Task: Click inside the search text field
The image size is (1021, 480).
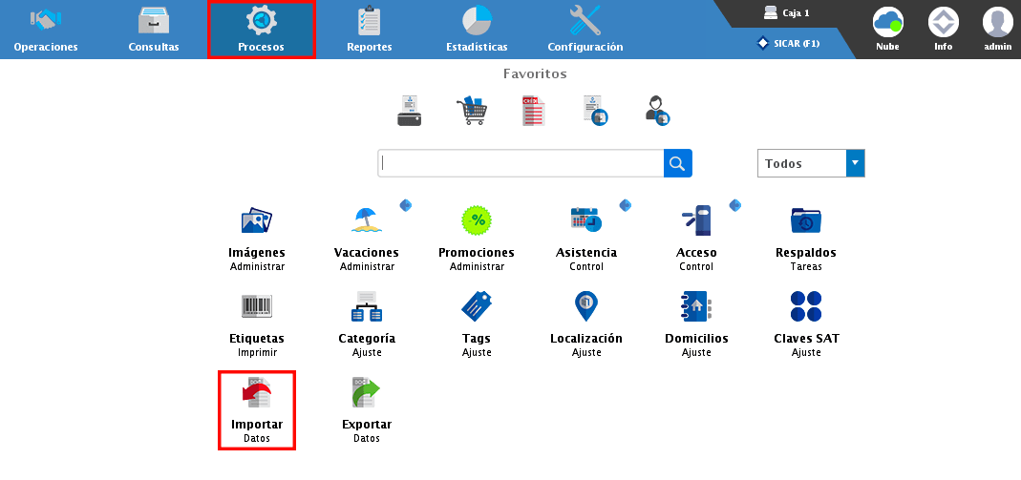Action: [521, 163]
